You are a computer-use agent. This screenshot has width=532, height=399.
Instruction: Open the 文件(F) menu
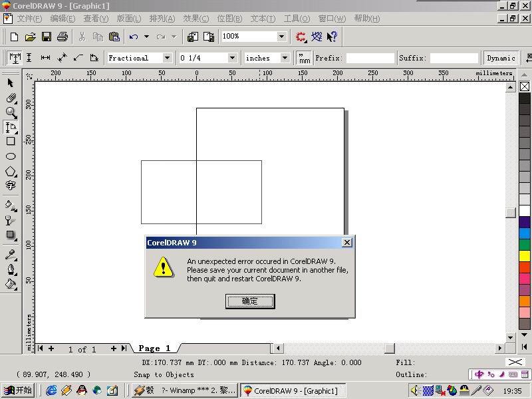tap(29, 19)
